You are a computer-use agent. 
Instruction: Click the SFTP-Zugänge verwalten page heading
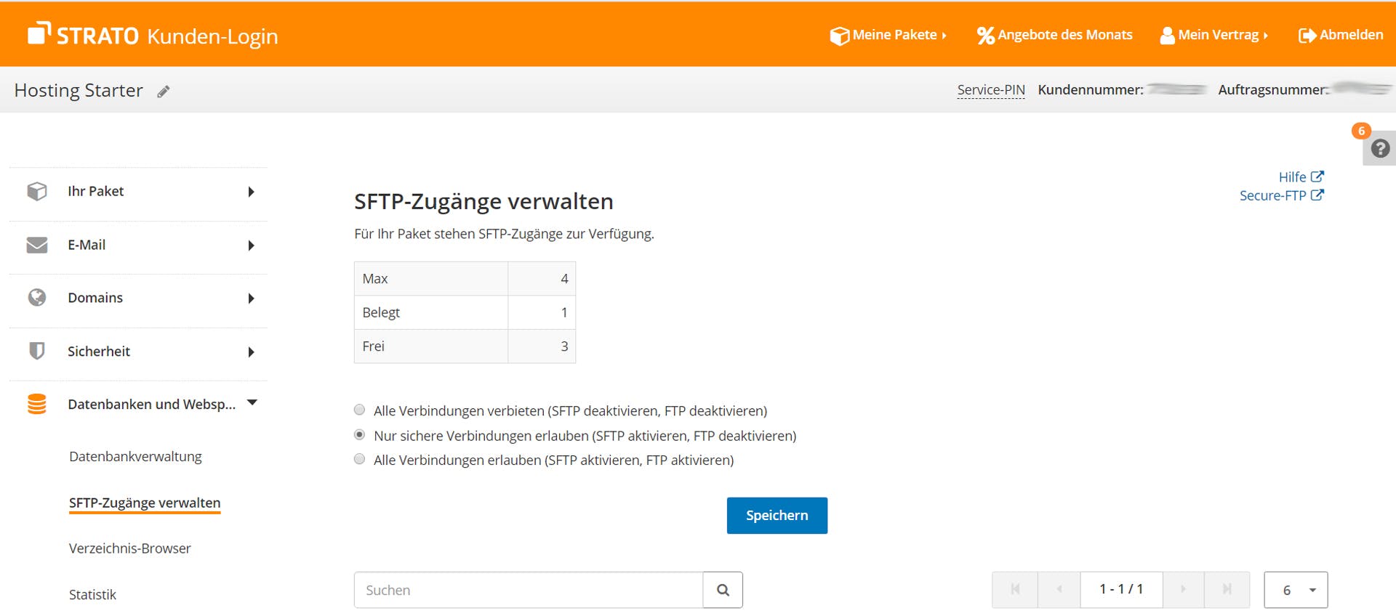tap(484, 201)
